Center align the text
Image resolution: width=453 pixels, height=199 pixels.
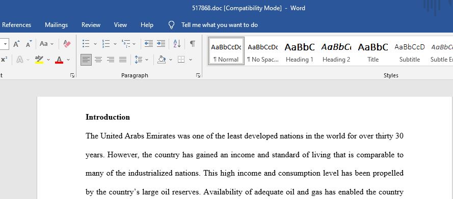[98, 60]
